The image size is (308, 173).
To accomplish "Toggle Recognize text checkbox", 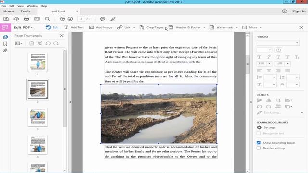I will 258,133.
